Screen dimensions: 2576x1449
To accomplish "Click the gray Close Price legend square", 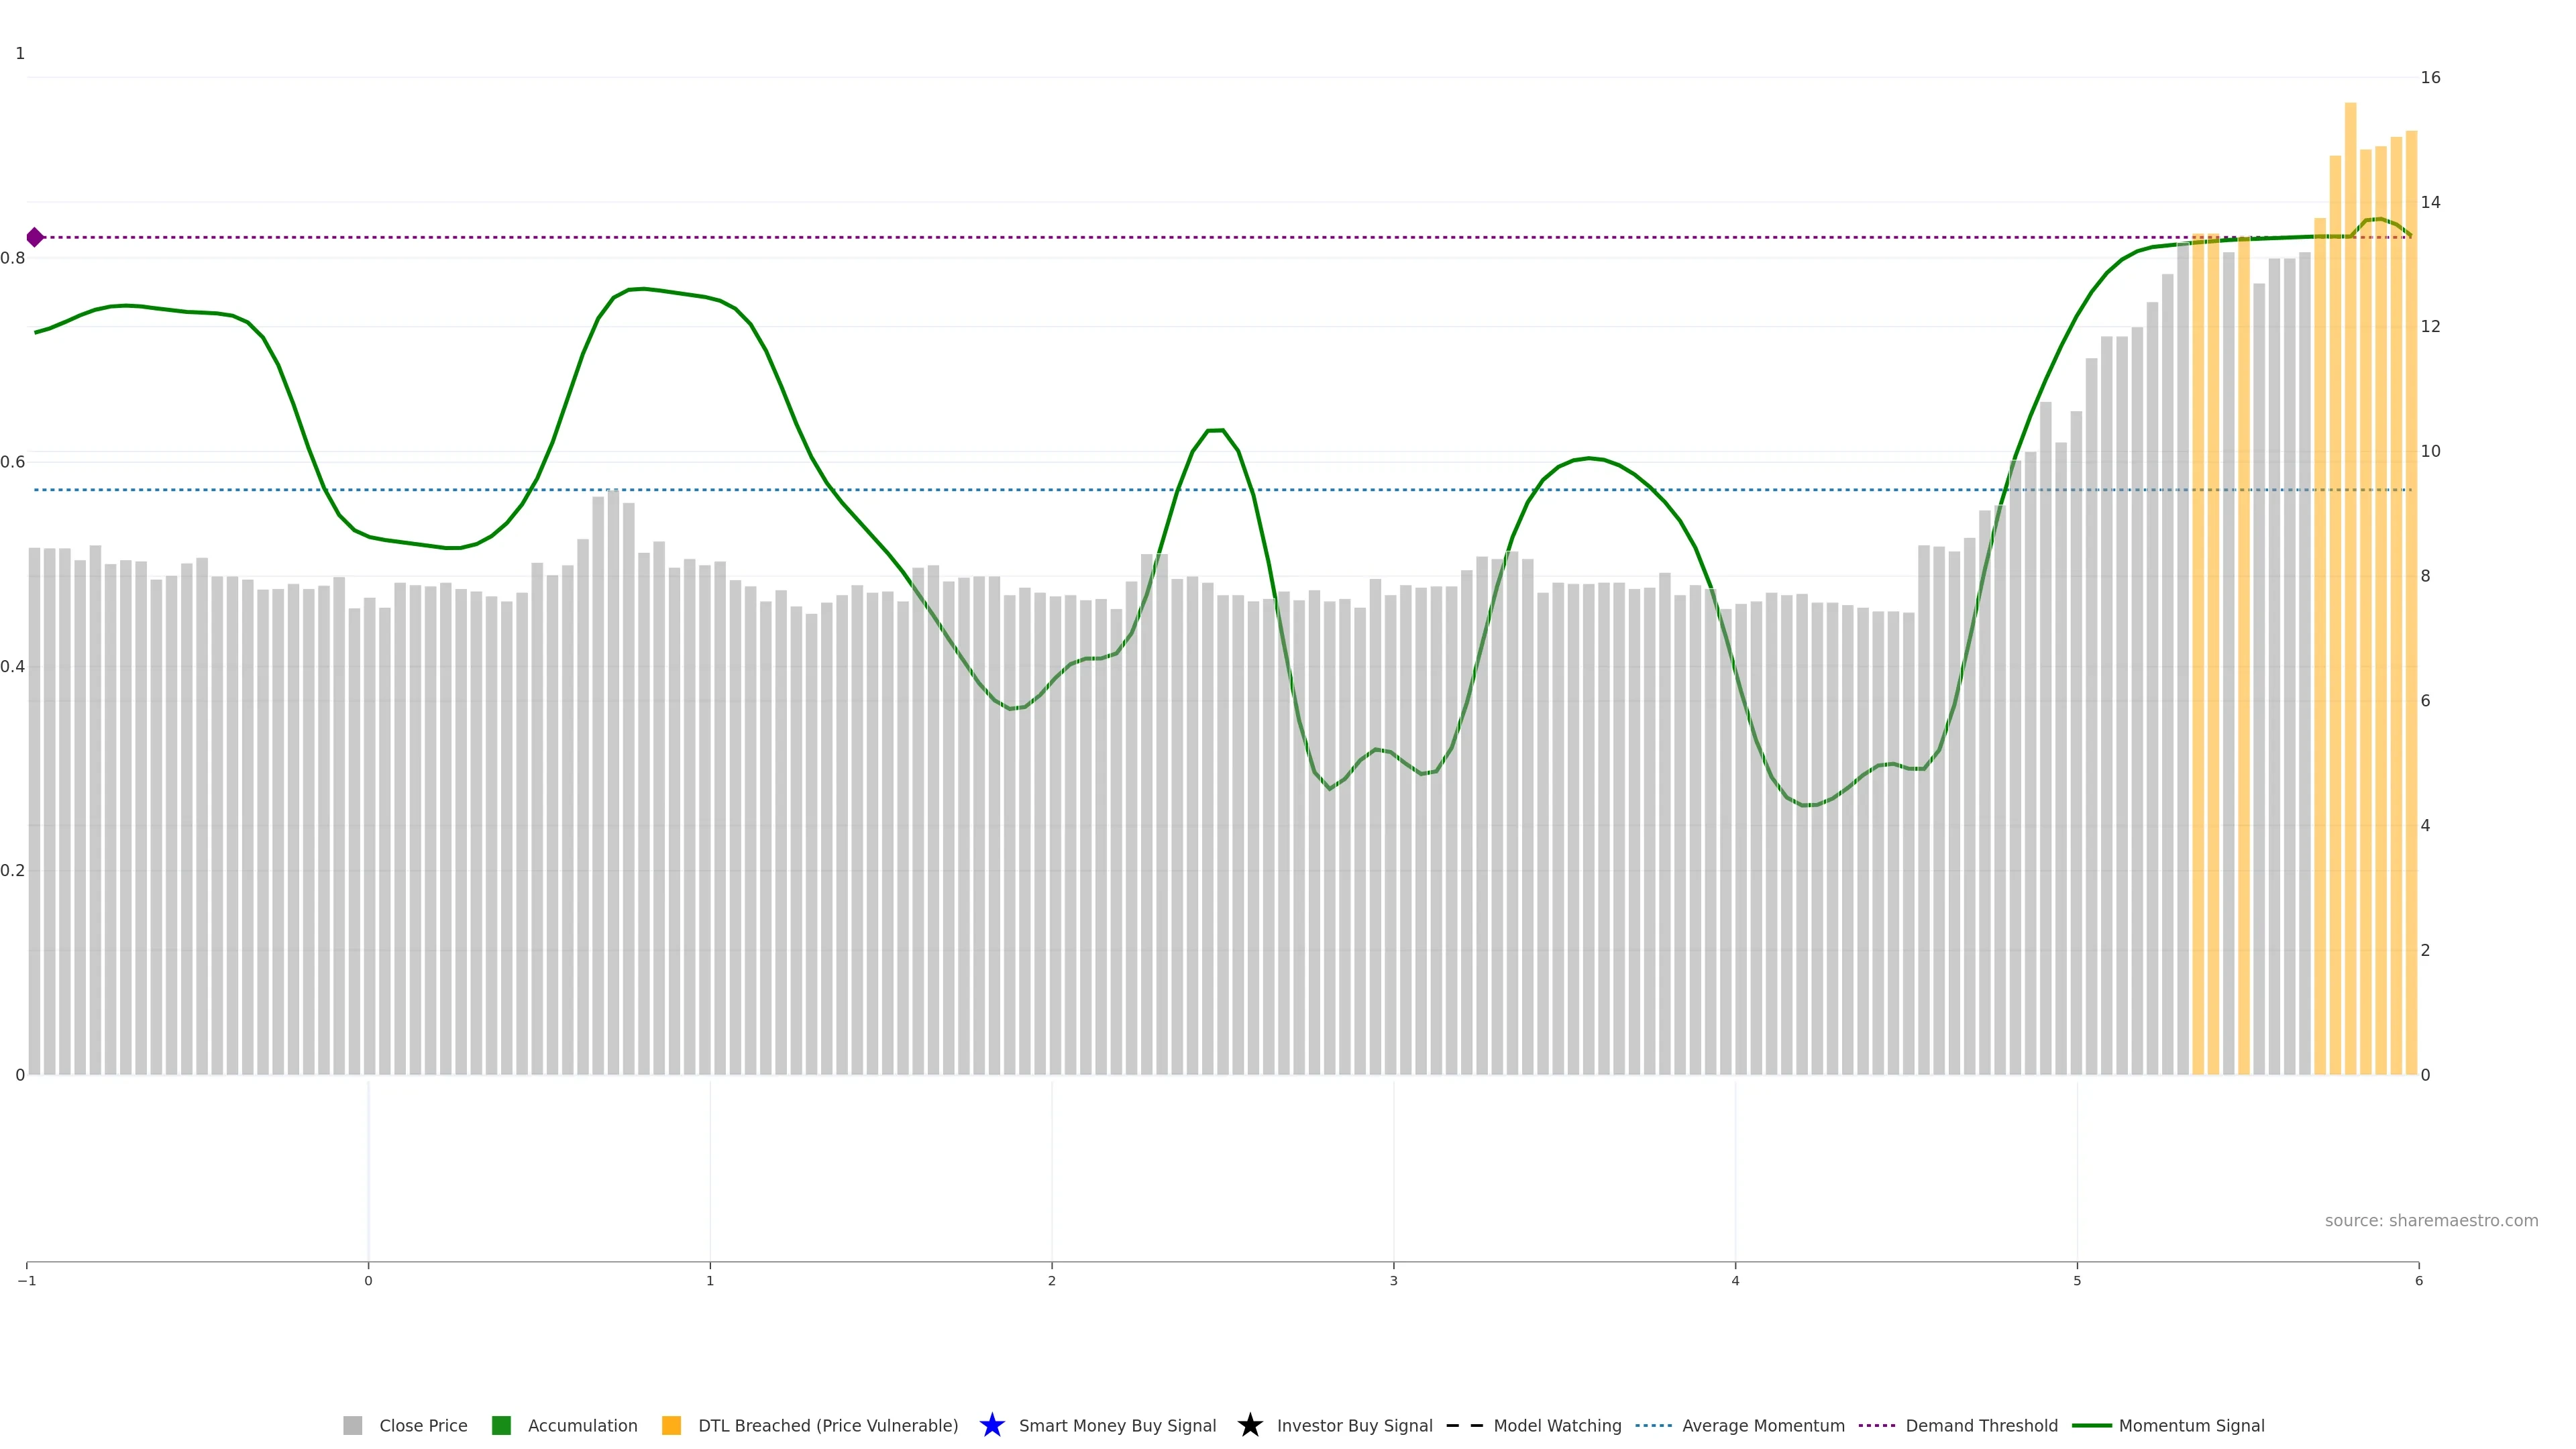I will coord(353,1425).
